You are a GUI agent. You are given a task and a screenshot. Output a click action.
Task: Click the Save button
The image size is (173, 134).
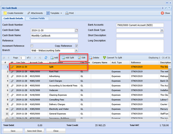13,131
